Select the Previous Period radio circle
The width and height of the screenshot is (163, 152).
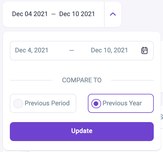[18, 103]
